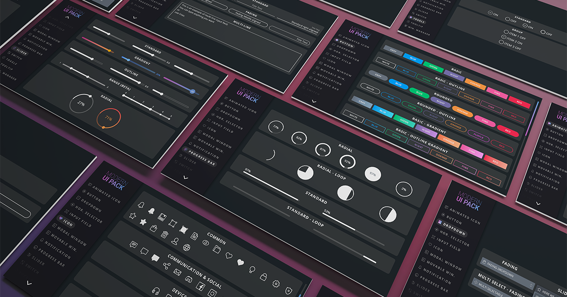Expand sidebar chevron in Button window
Viewport: 567px width, 297px height.
[x=314, y=101]
